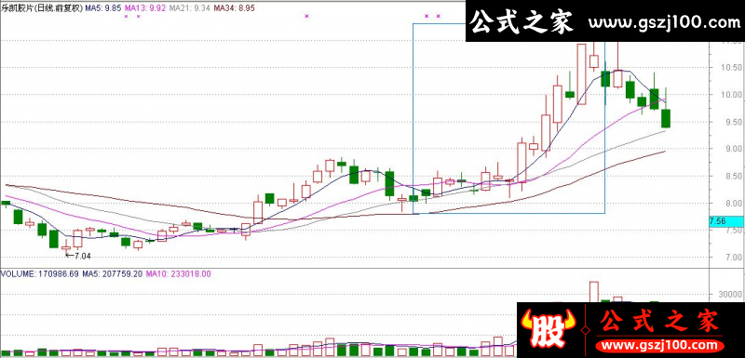
Task: Click the 10.50 price axis label
Action: (731, 67)
